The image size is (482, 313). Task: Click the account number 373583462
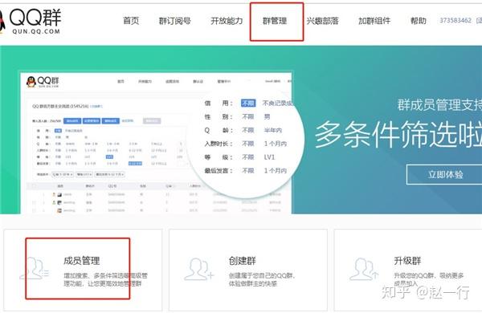[x=455, y=20]
